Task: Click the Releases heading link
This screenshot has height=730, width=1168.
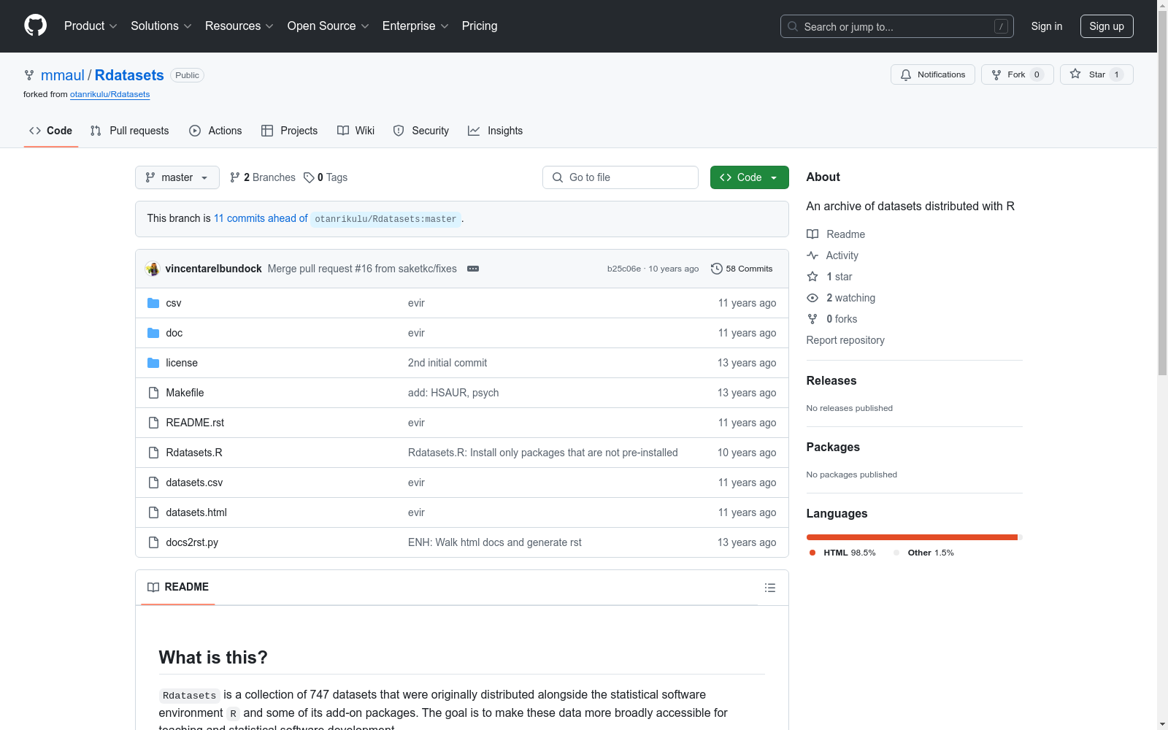Action: [831, 380]
